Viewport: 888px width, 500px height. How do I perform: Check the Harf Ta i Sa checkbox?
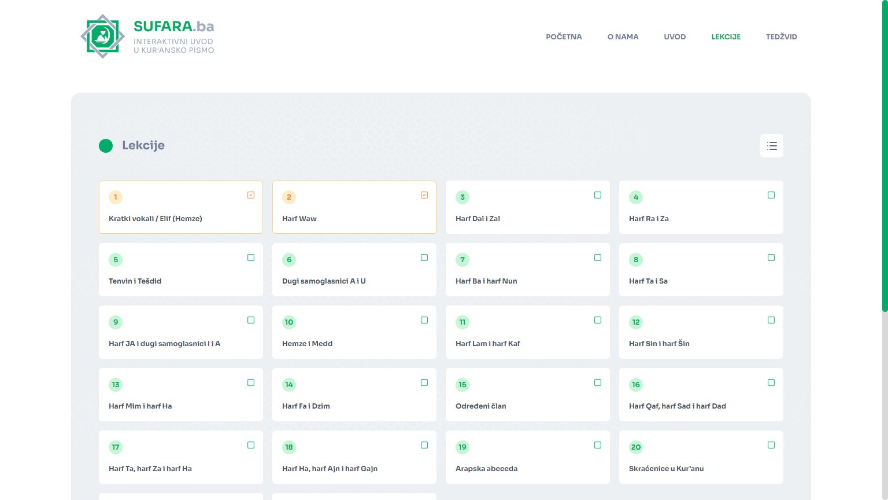click(x=771, y=258)
